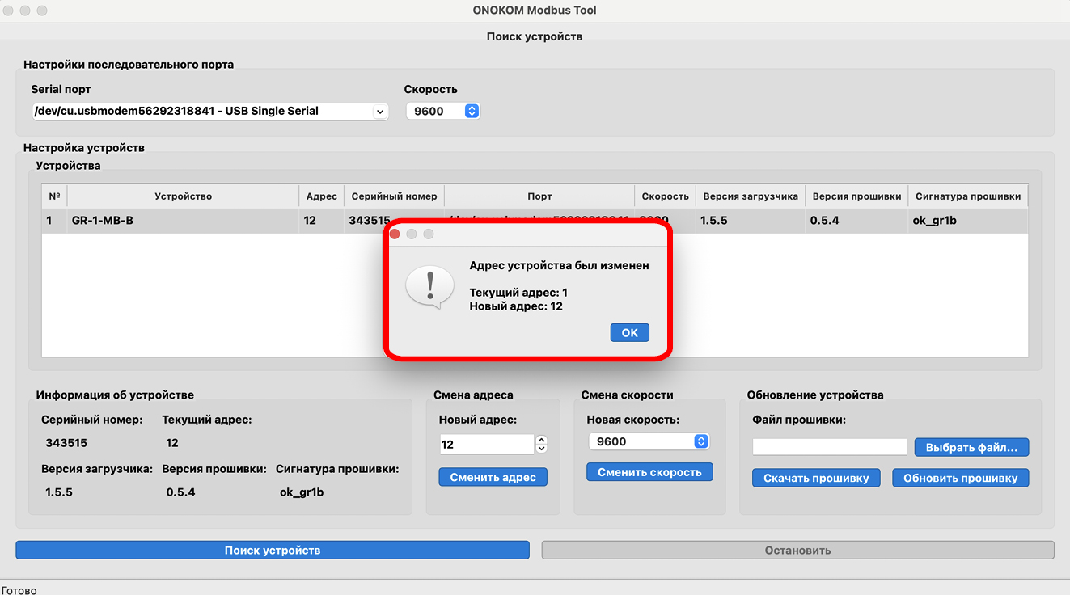The width and height of the screenshot is (1070, 595).
Task: Click the exclamation warning icon in dialog
Action: pos(429,288)
